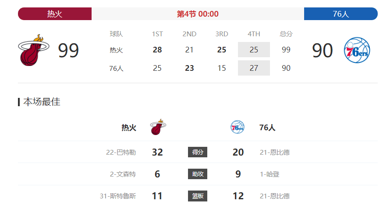Click the highlighted 76ers 4TH quarter score 27
This screenshot has height=215, width=383.
click(x=254, y=68)
